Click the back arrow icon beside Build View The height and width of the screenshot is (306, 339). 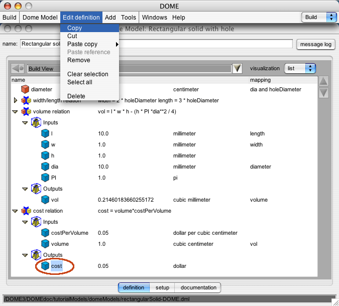point(18,69)
